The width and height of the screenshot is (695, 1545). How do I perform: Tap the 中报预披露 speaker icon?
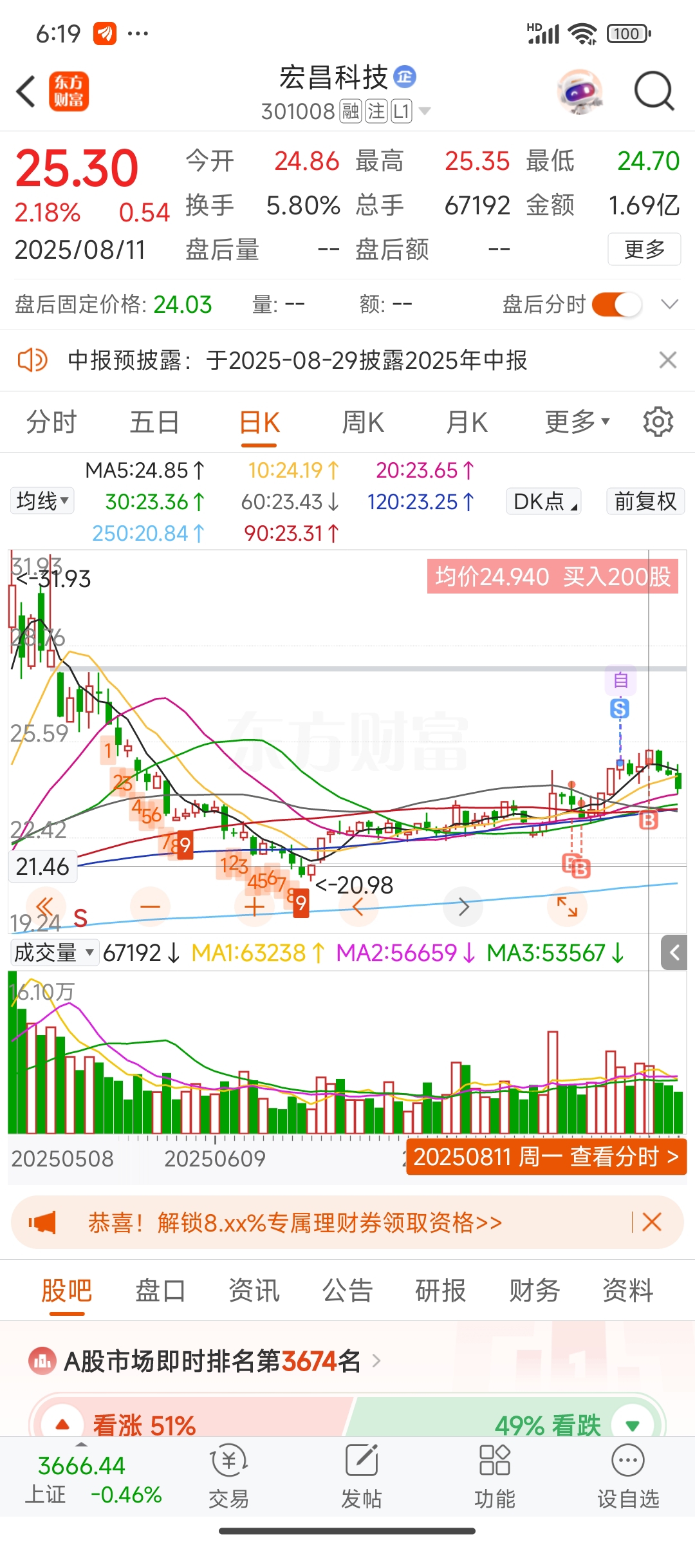[32, 360]
